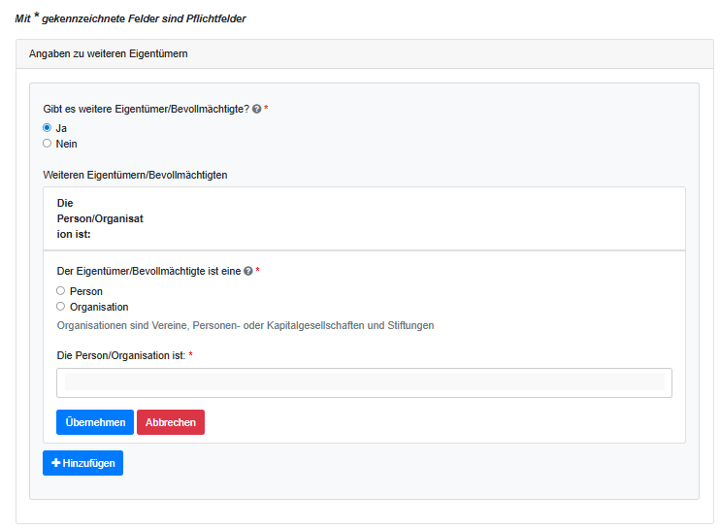Add another owner via Hinzufügen button
The width and height of the screenshot is (720, 529).
pos(83,463)
